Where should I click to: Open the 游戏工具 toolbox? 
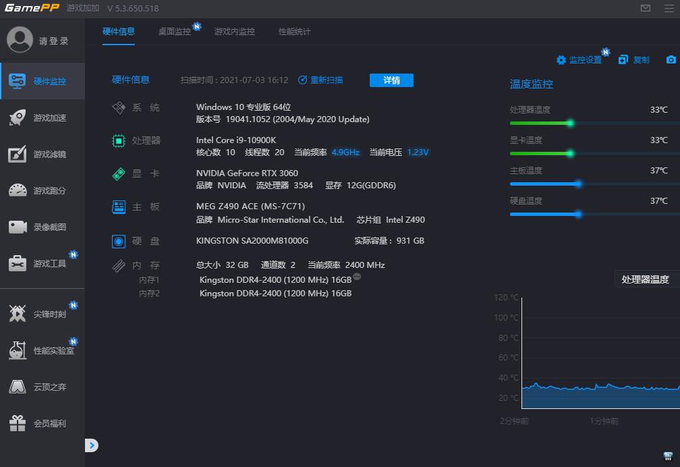(x=42, y=263)
